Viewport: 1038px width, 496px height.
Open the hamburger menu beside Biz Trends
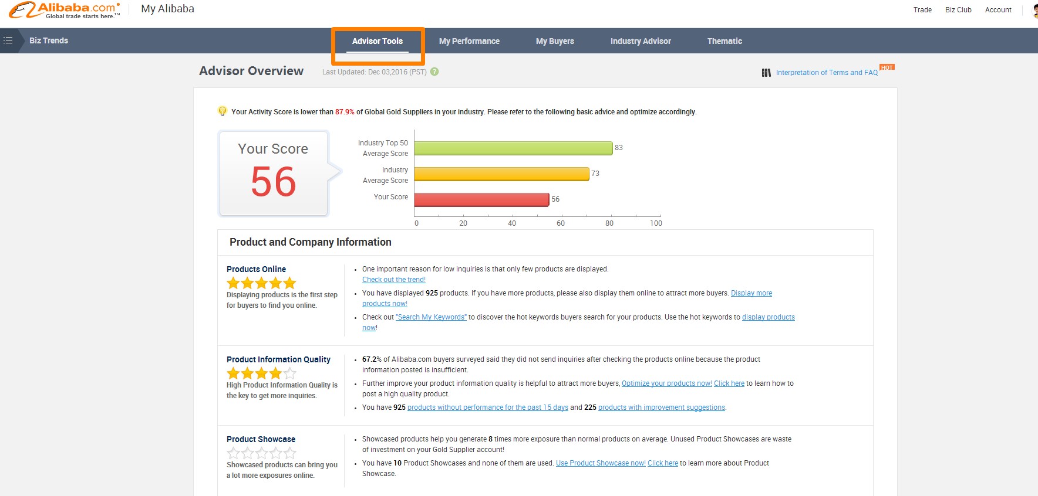click(8, 40)
